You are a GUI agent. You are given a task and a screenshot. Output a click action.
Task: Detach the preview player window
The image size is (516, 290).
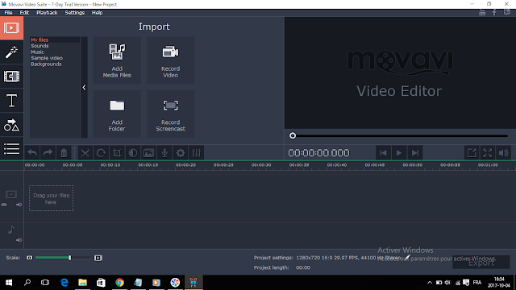[472, 153]
